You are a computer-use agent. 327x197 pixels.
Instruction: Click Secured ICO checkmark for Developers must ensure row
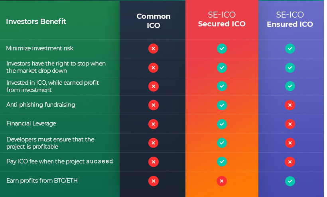222,143
